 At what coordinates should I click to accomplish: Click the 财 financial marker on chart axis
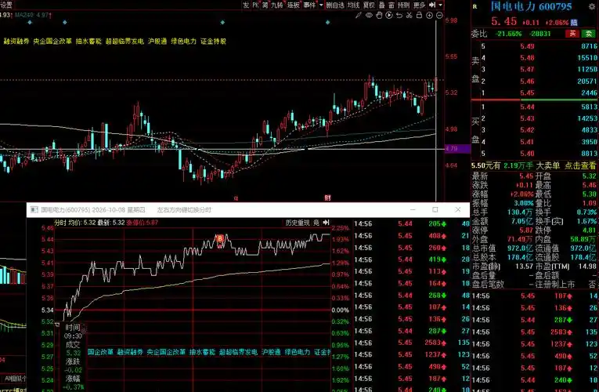click(x=327, y=198)
